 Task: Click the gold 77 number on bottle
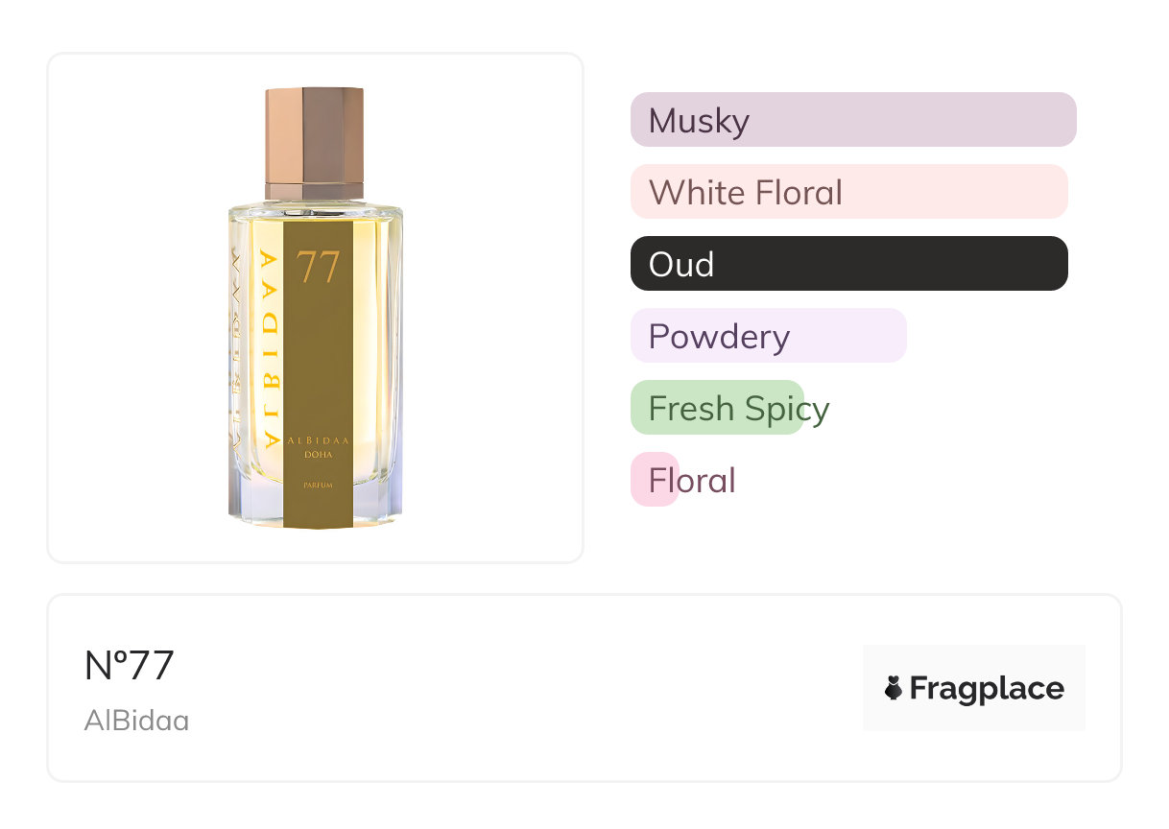point(319,268)
